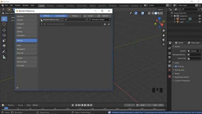
Task: Switch perspective/orthographic grid icon
Action: click(163, 44)
